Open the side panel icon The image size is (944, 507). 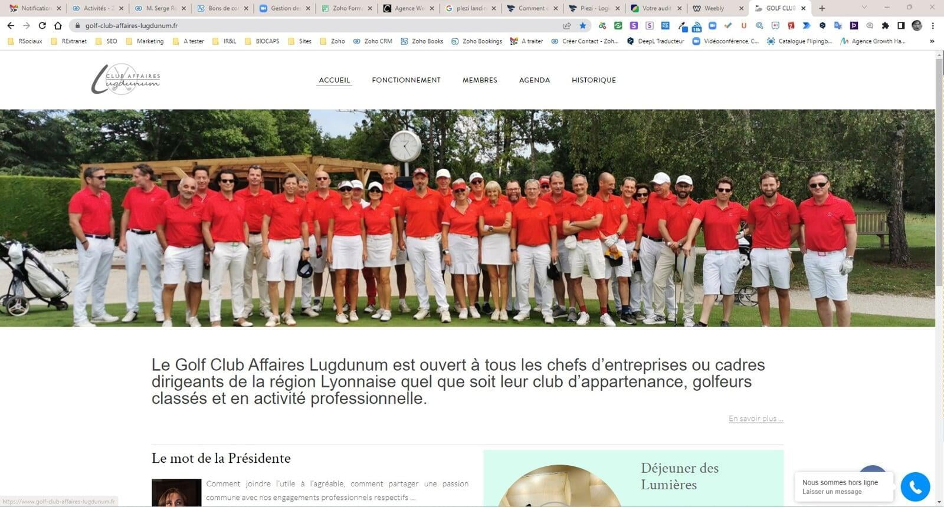coord(901,25)
